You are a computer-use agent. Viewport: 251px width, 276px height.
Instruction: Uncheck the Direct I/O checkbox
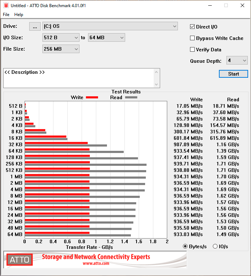coord(192,27)
